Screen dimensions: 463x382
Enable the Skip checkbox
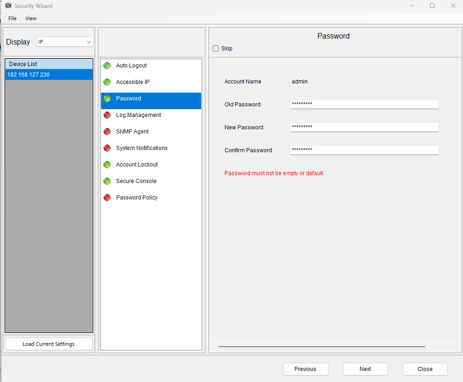216,49
